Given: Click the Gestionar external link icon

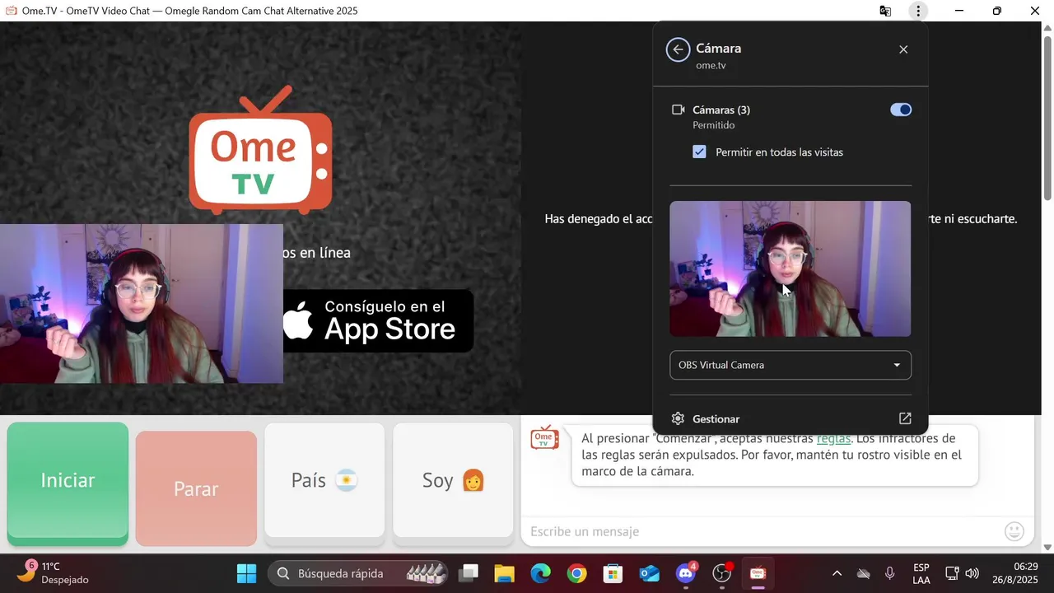Looking at the screenshot, I should [905, 418].
